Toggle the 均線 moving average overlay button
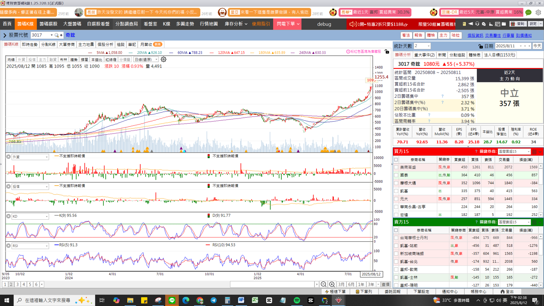Image resolution: width=544 pixels, height=306 pixels. (x=11, y=60)
